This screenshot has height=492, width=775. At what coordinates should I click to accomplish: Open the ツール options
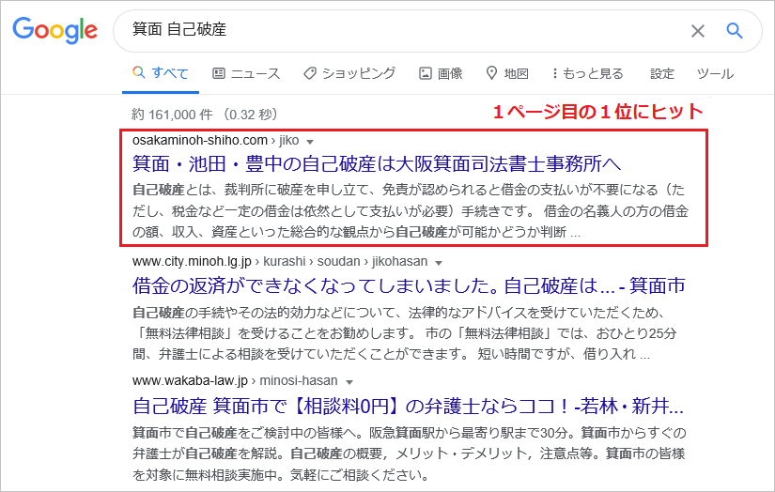coord(715,74)
